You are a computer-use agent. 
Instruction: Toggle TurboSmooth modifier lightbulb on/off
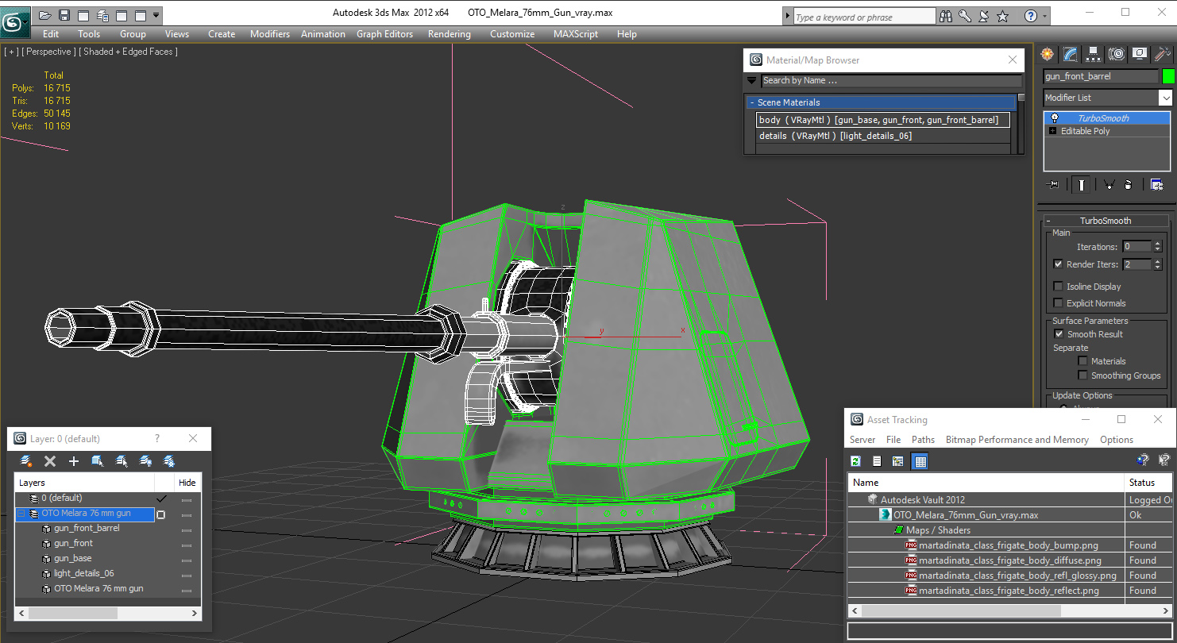(1055, 118)
